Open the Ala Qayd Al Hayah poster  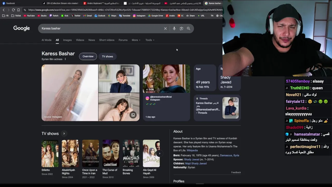[x=151, y=153]
